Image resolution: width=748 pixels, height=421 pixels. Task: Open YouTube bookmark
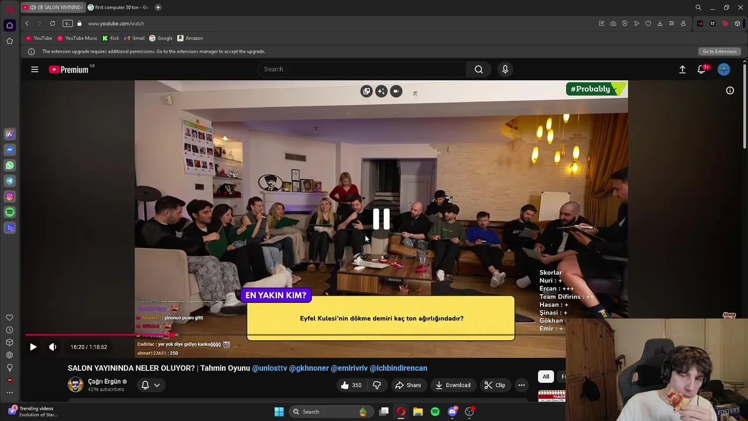[x=39, y=38]
